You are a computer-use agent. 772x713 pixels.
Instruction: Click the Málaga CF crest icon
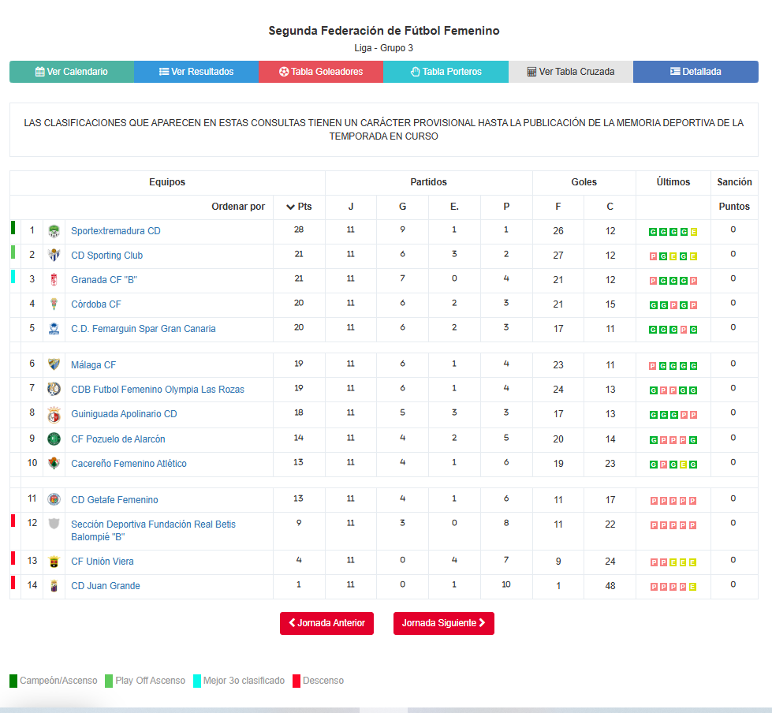click(x=54, y=365)
